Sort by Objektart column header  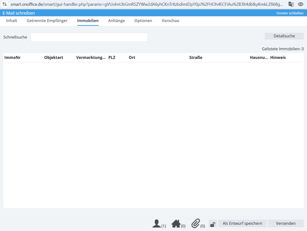54,58
